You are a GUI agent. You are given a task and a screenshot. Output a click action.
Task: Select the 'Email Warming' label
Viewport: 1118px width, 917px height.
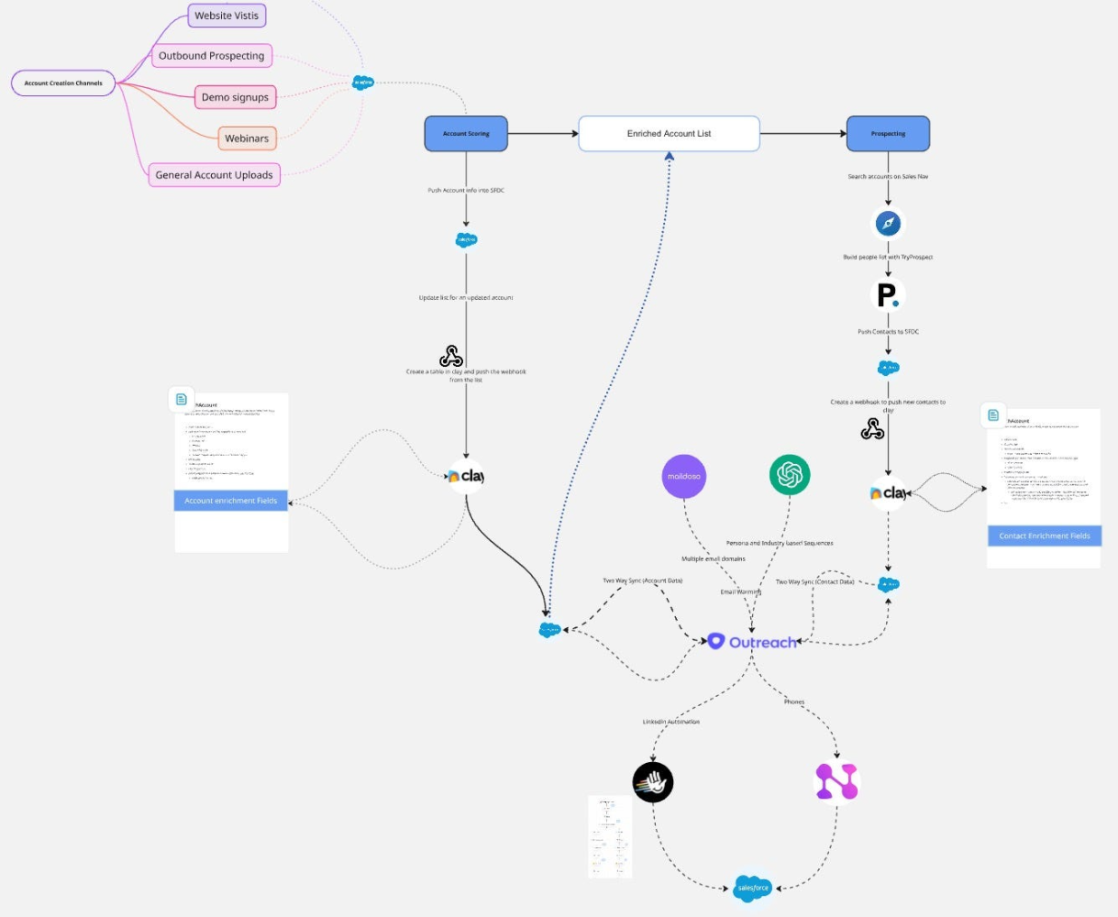(741, 592)
